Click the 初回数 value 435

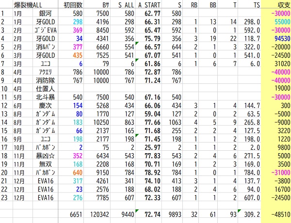point(78,55)
